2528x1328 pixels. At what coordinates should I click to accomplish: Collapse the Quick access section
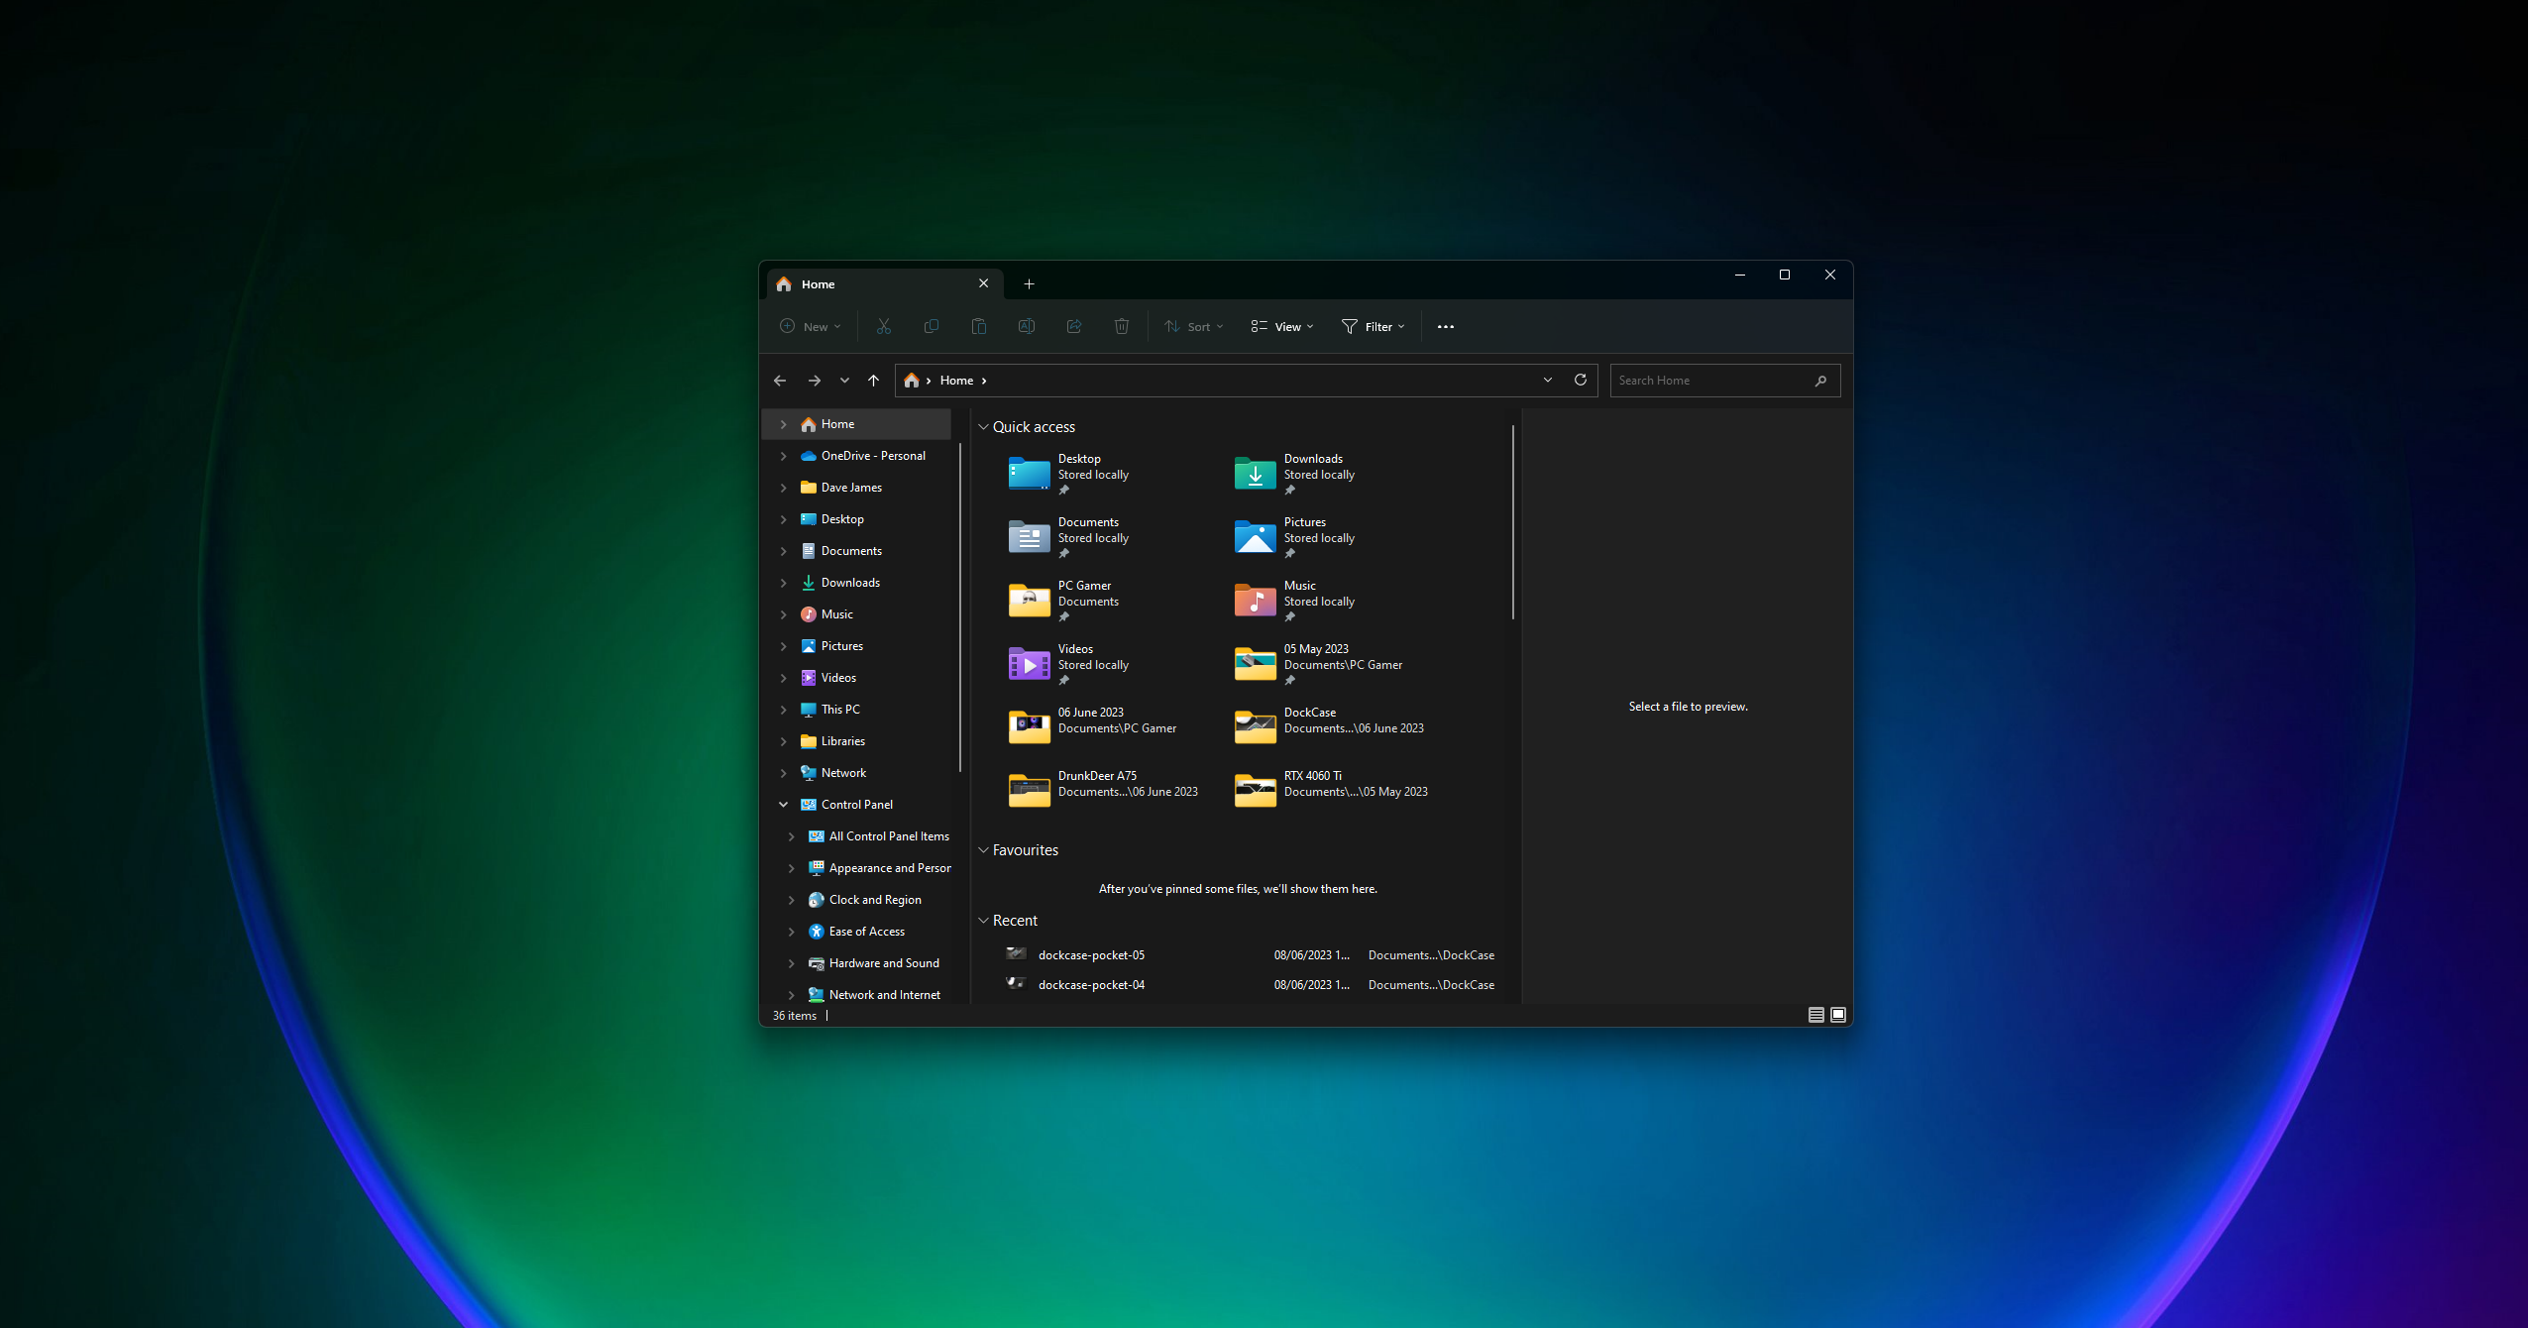982,426
